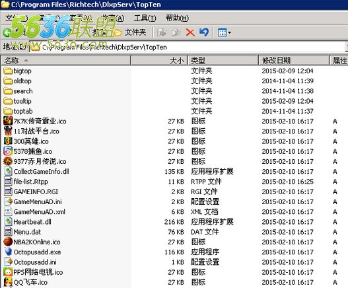Select the PPS网络电视.ico file icon

click(8, 272)
